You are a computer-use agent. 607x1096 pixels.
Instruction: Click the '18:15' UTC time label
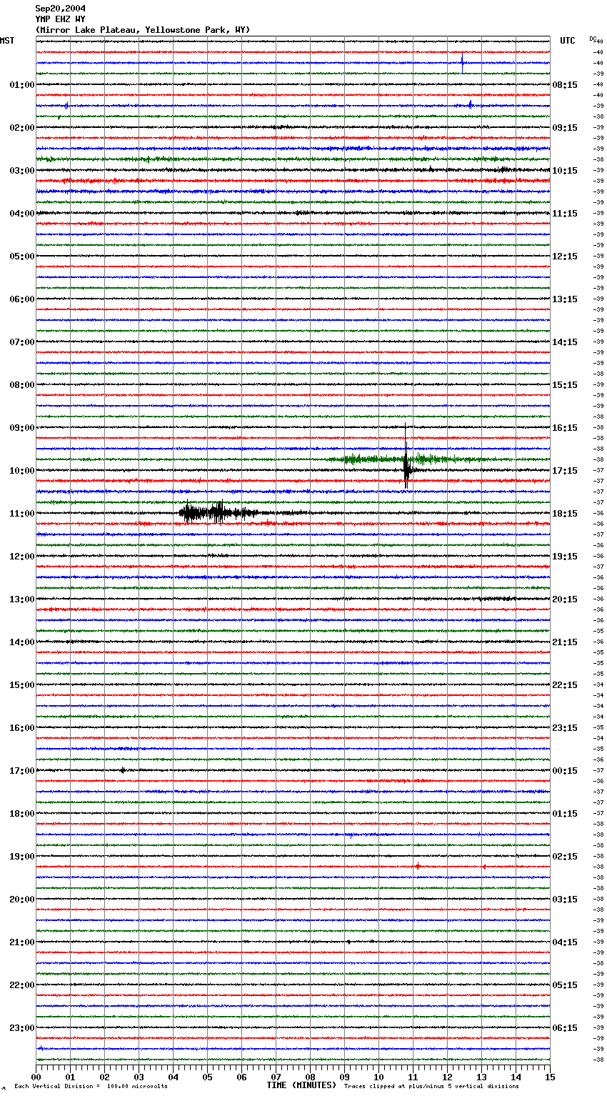tap(565, 514)
